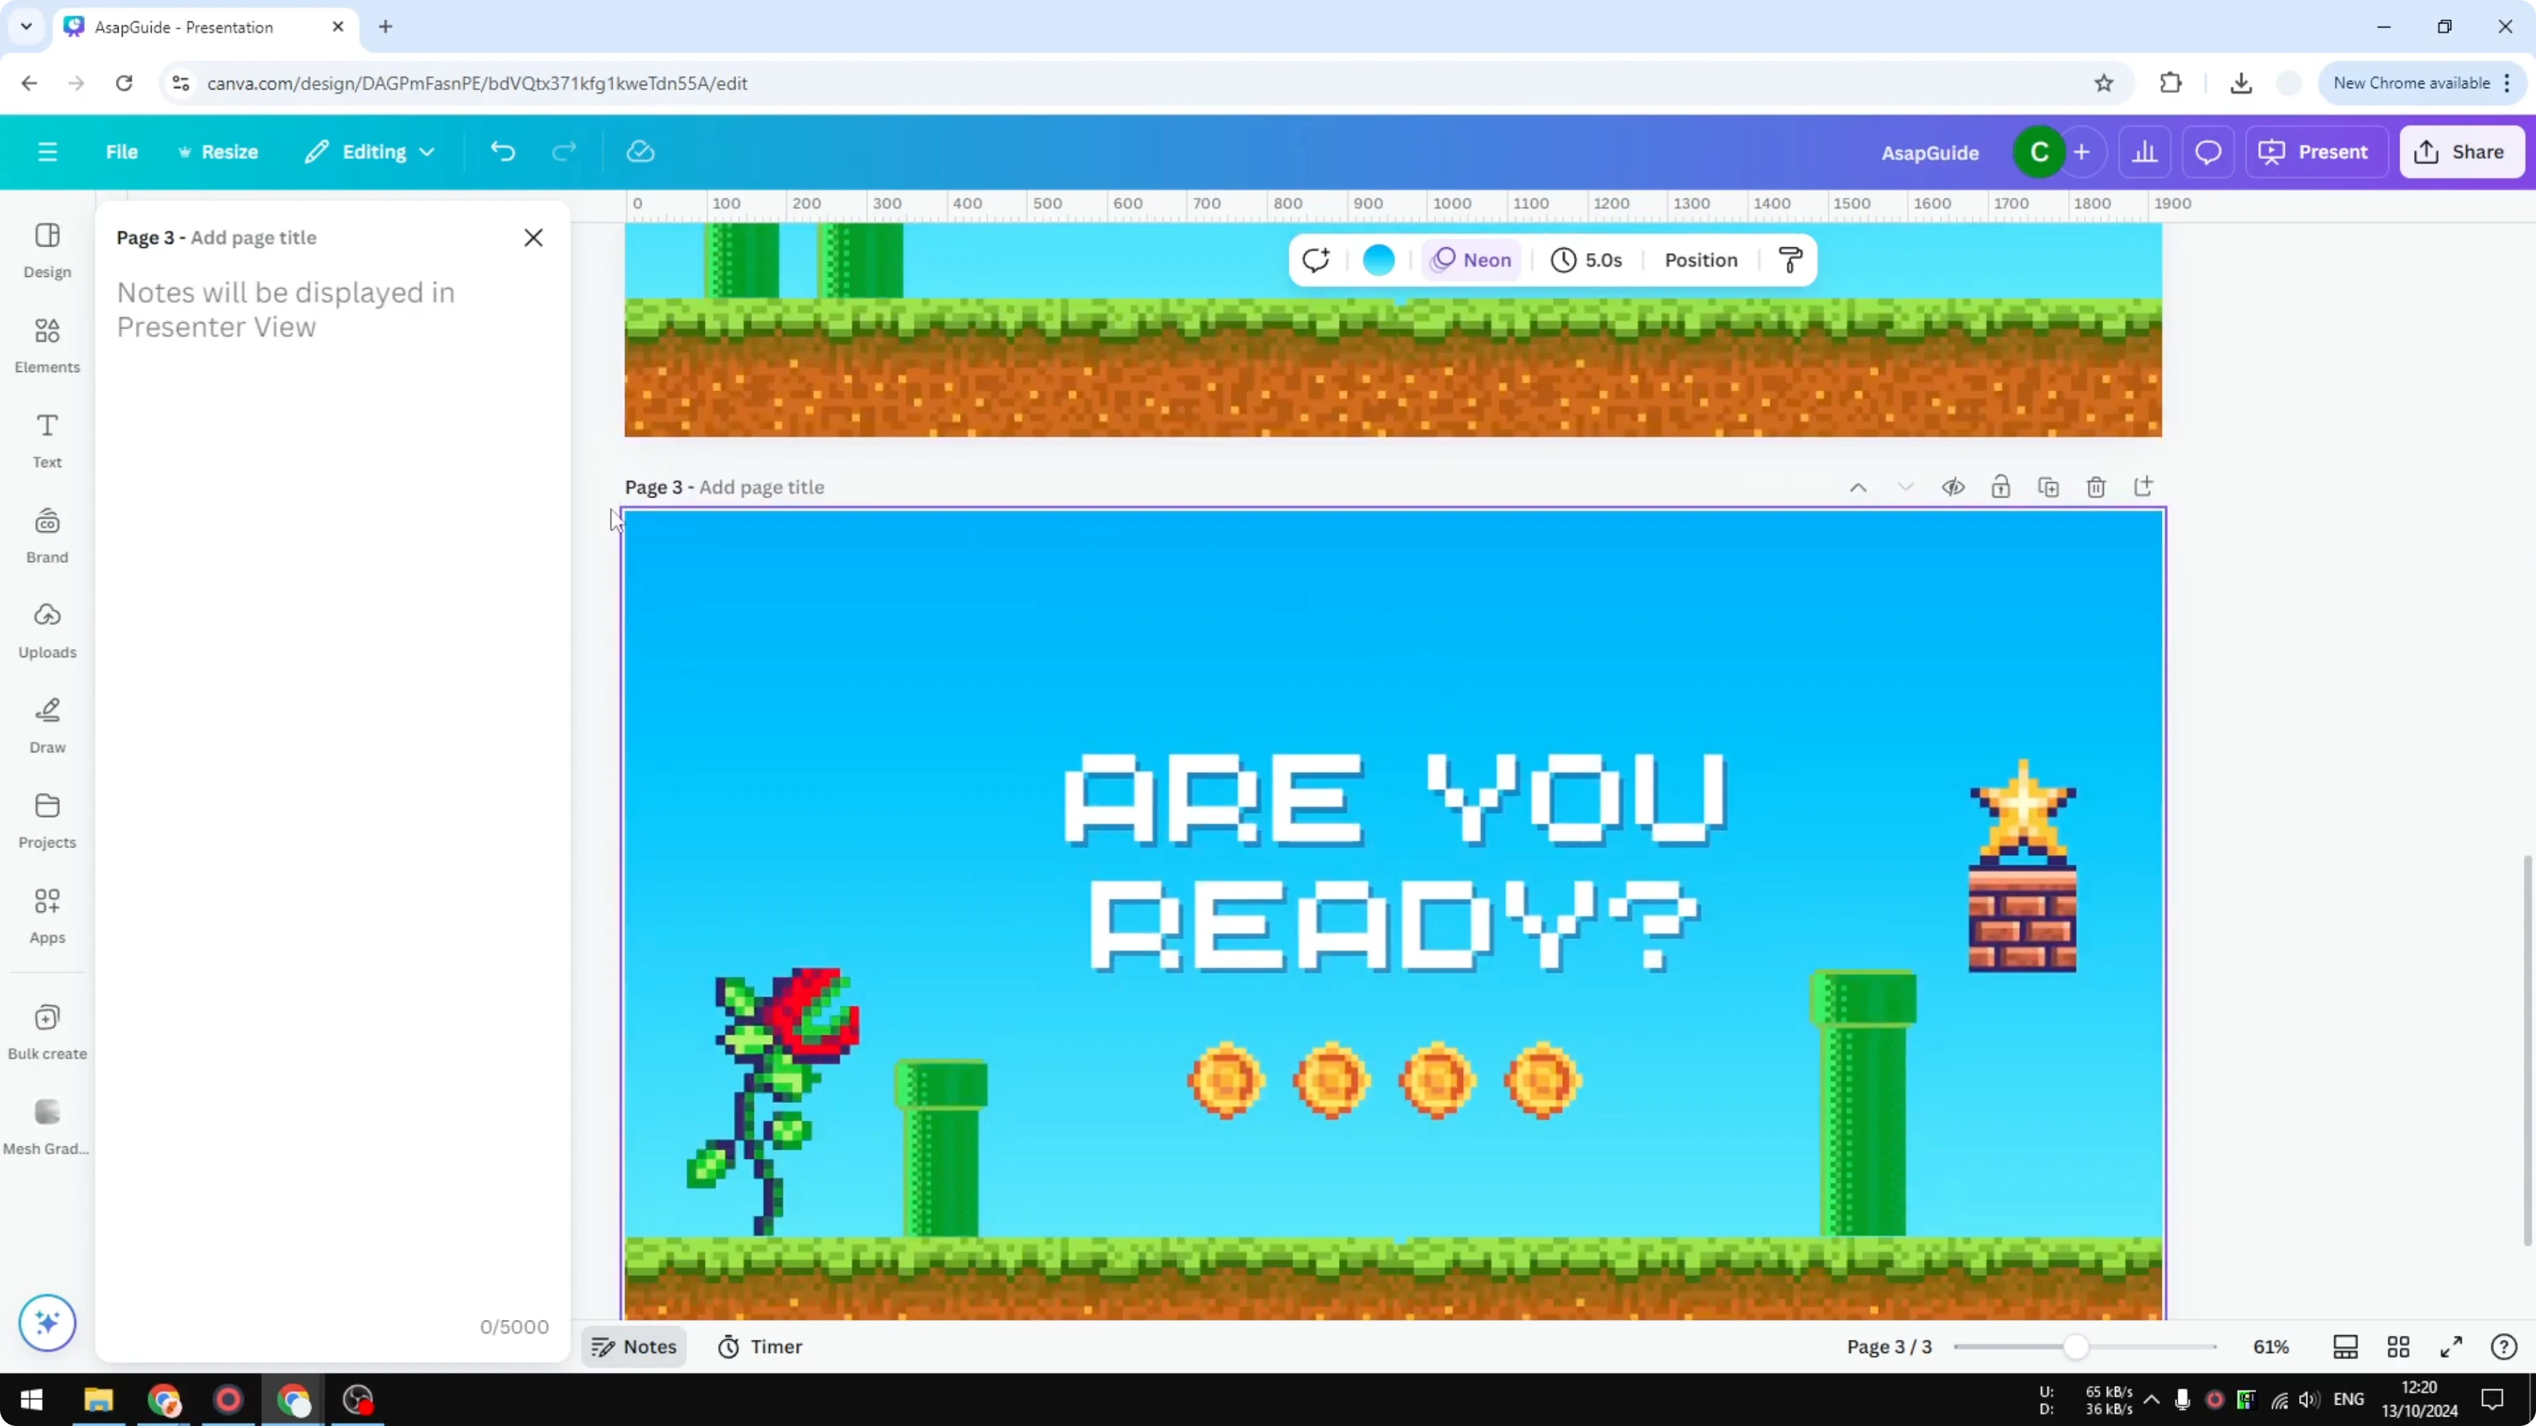This screenshot has height=1426, width=2536.
Task: Show hidden system tray icons
Action: 2152,1399
